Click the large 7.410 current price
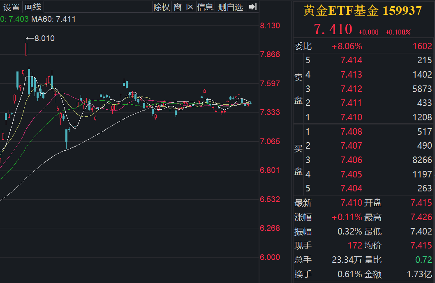The image size is (435, 283). point(333,30)
